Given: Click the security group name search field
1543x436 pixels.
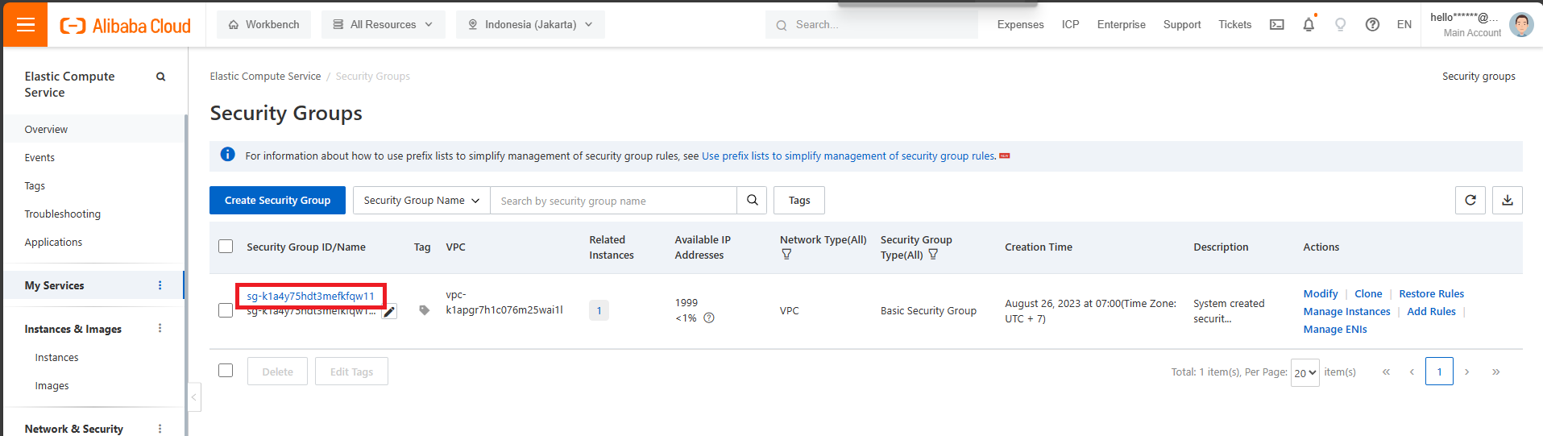Looking at the screenshot, I should (x=614, y=200).
